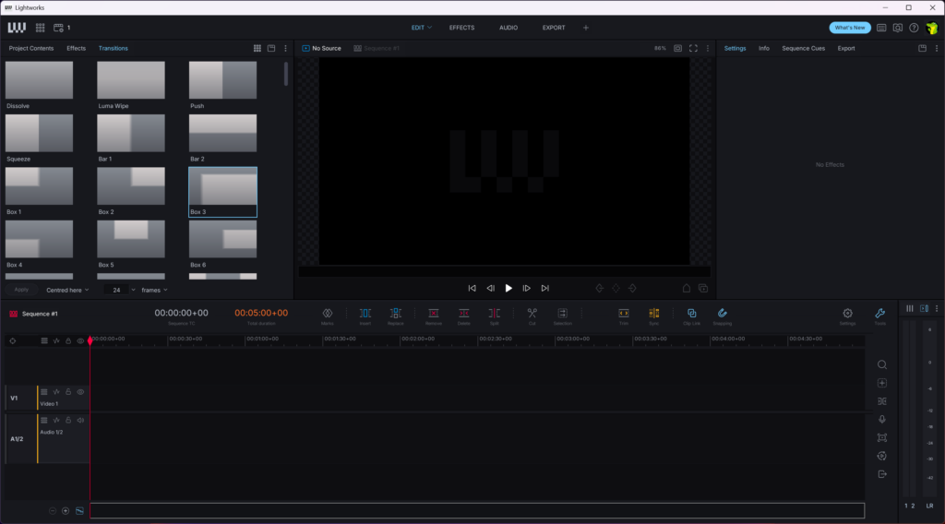Open the project grid icon in header
945x524 pixels.
click(40, 28)
